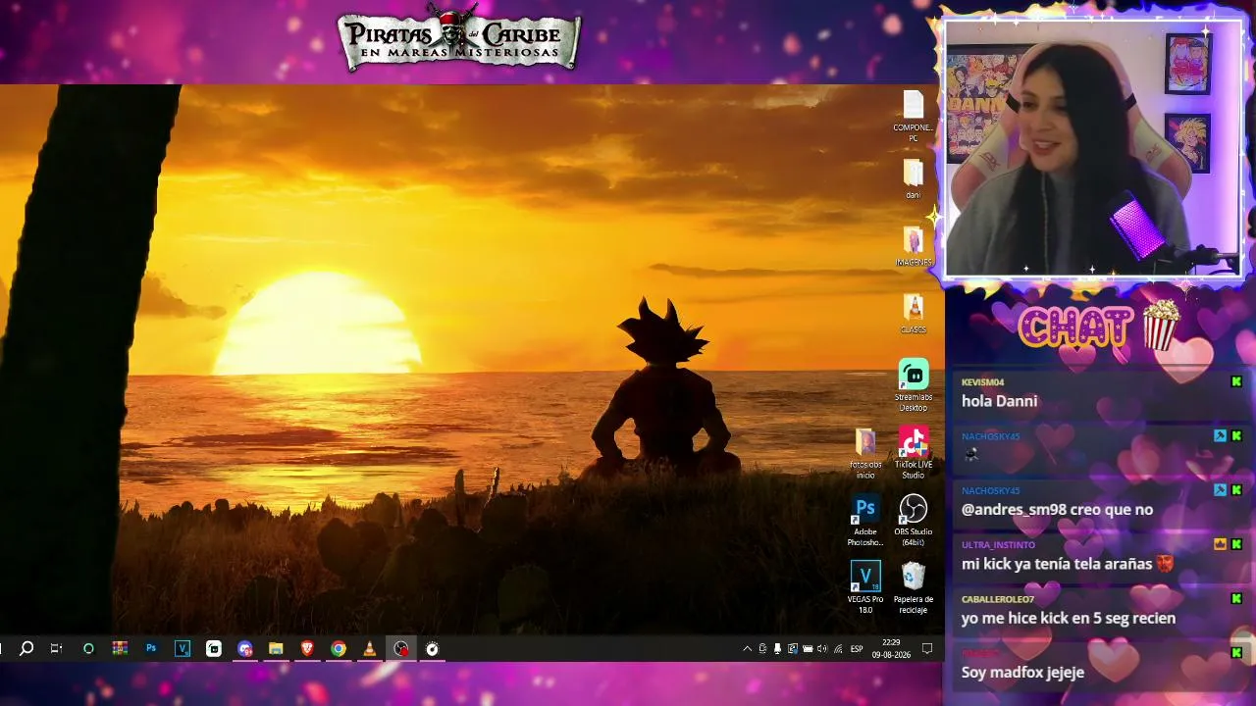Show hidden system tray icons
Image resolution: width=1256 pixels, height=706 pixels.
748,648
